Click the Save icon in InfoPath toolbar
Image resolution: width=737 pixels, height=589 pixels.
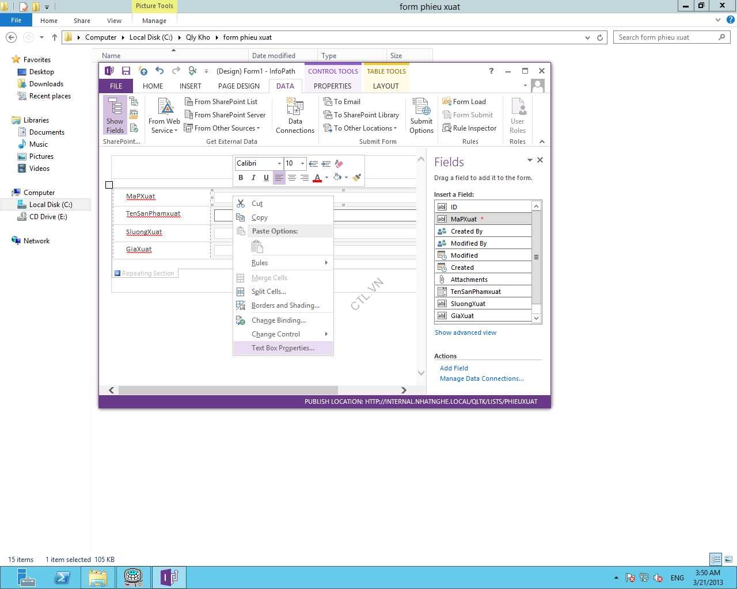point(126,71)
